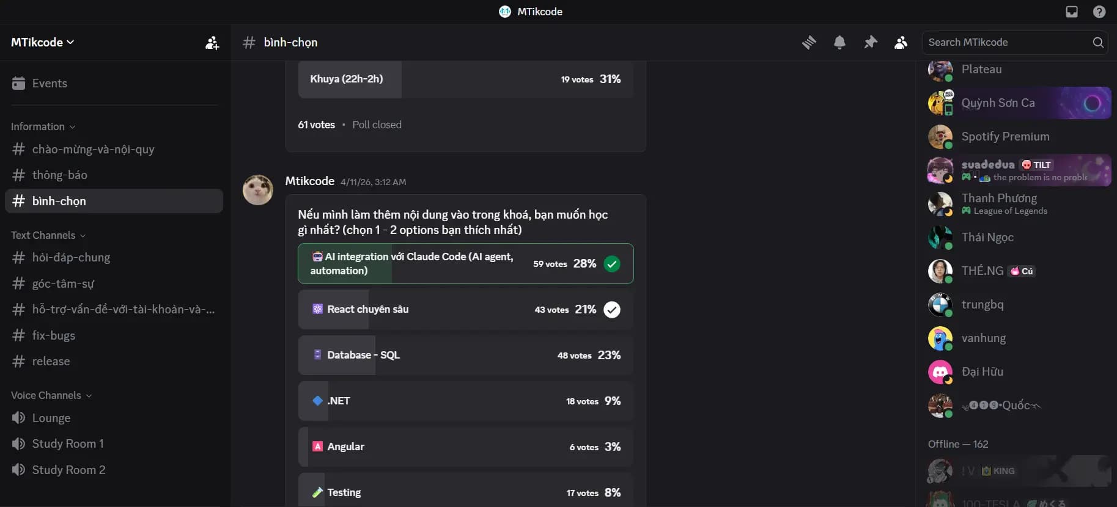This screenshot has height=507, width=1117.
Task: Click Quỳnh Sơn Ca's avatar
Action: click(940, 103)
